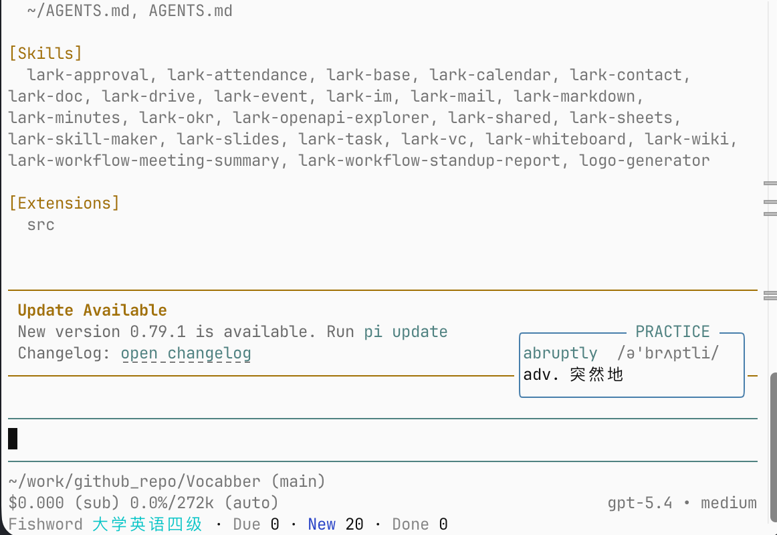Click the 'Update Available' heading
Image resolution: width=777 pixels, height=535 pixels.
pyautogui.click(x=92, y=310)
